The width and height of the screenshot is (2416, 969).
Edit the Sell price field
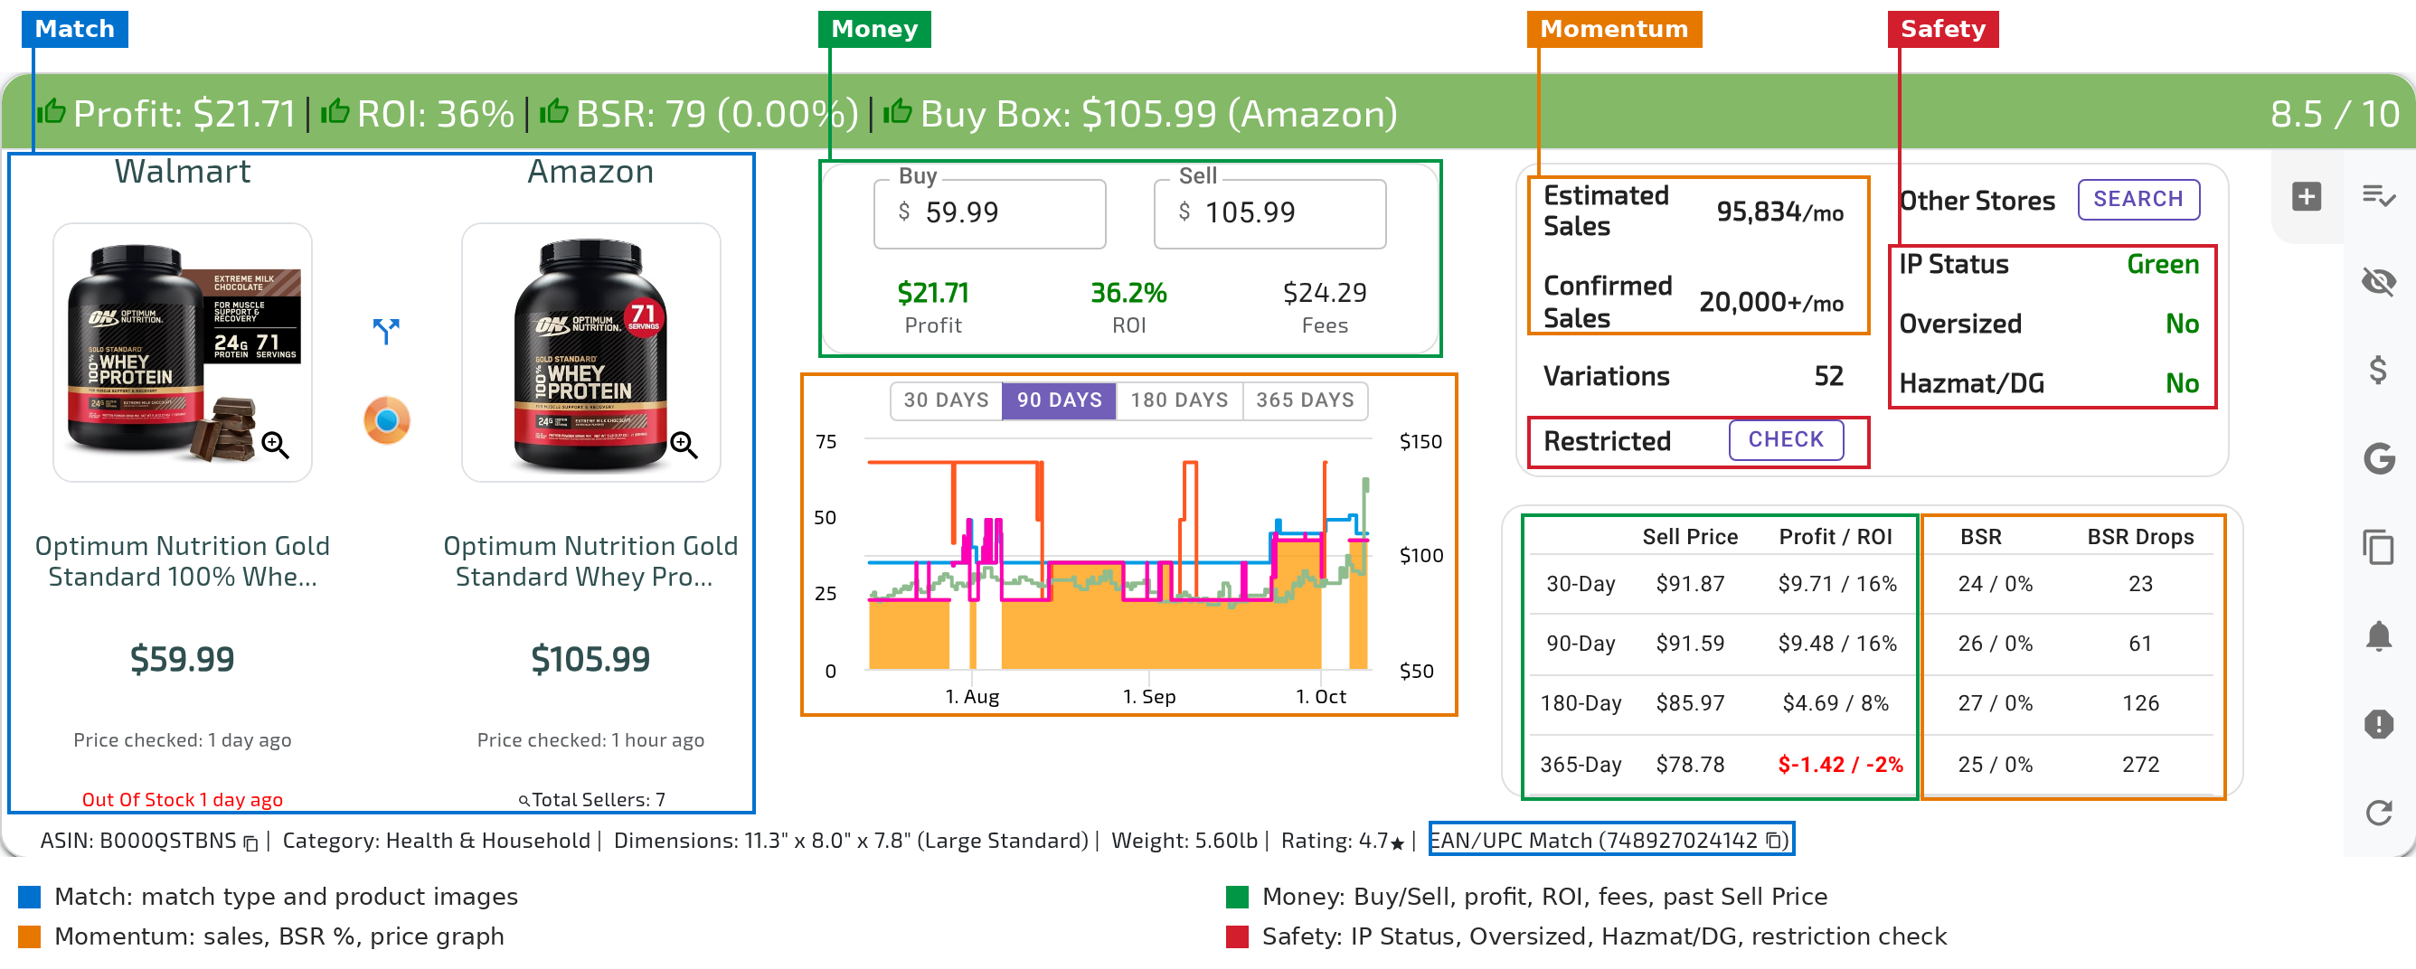[x=1269, y=214]
